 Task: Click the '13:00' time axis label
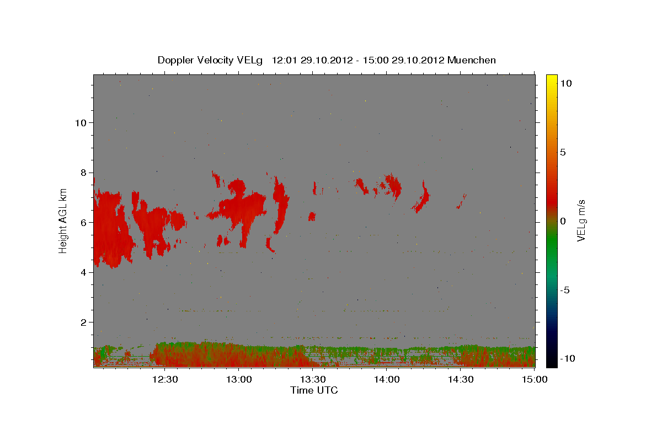(239, 379)
